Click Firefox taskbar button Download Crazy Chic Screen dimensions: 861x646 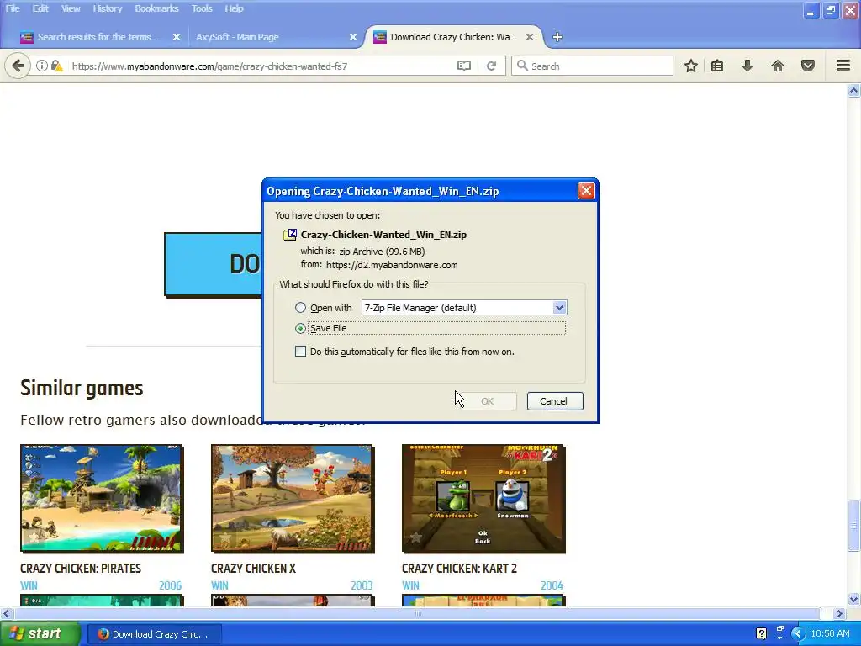click(x=155, y=634)
